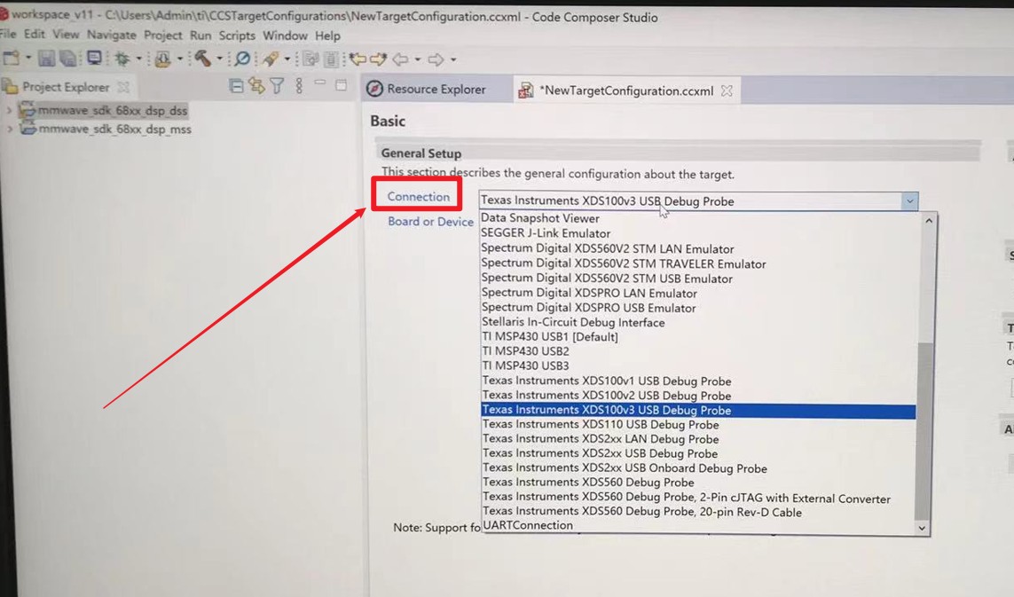Open the Project menu
1014x597 pixels.
pyautogui.click(x=162, y=35)
